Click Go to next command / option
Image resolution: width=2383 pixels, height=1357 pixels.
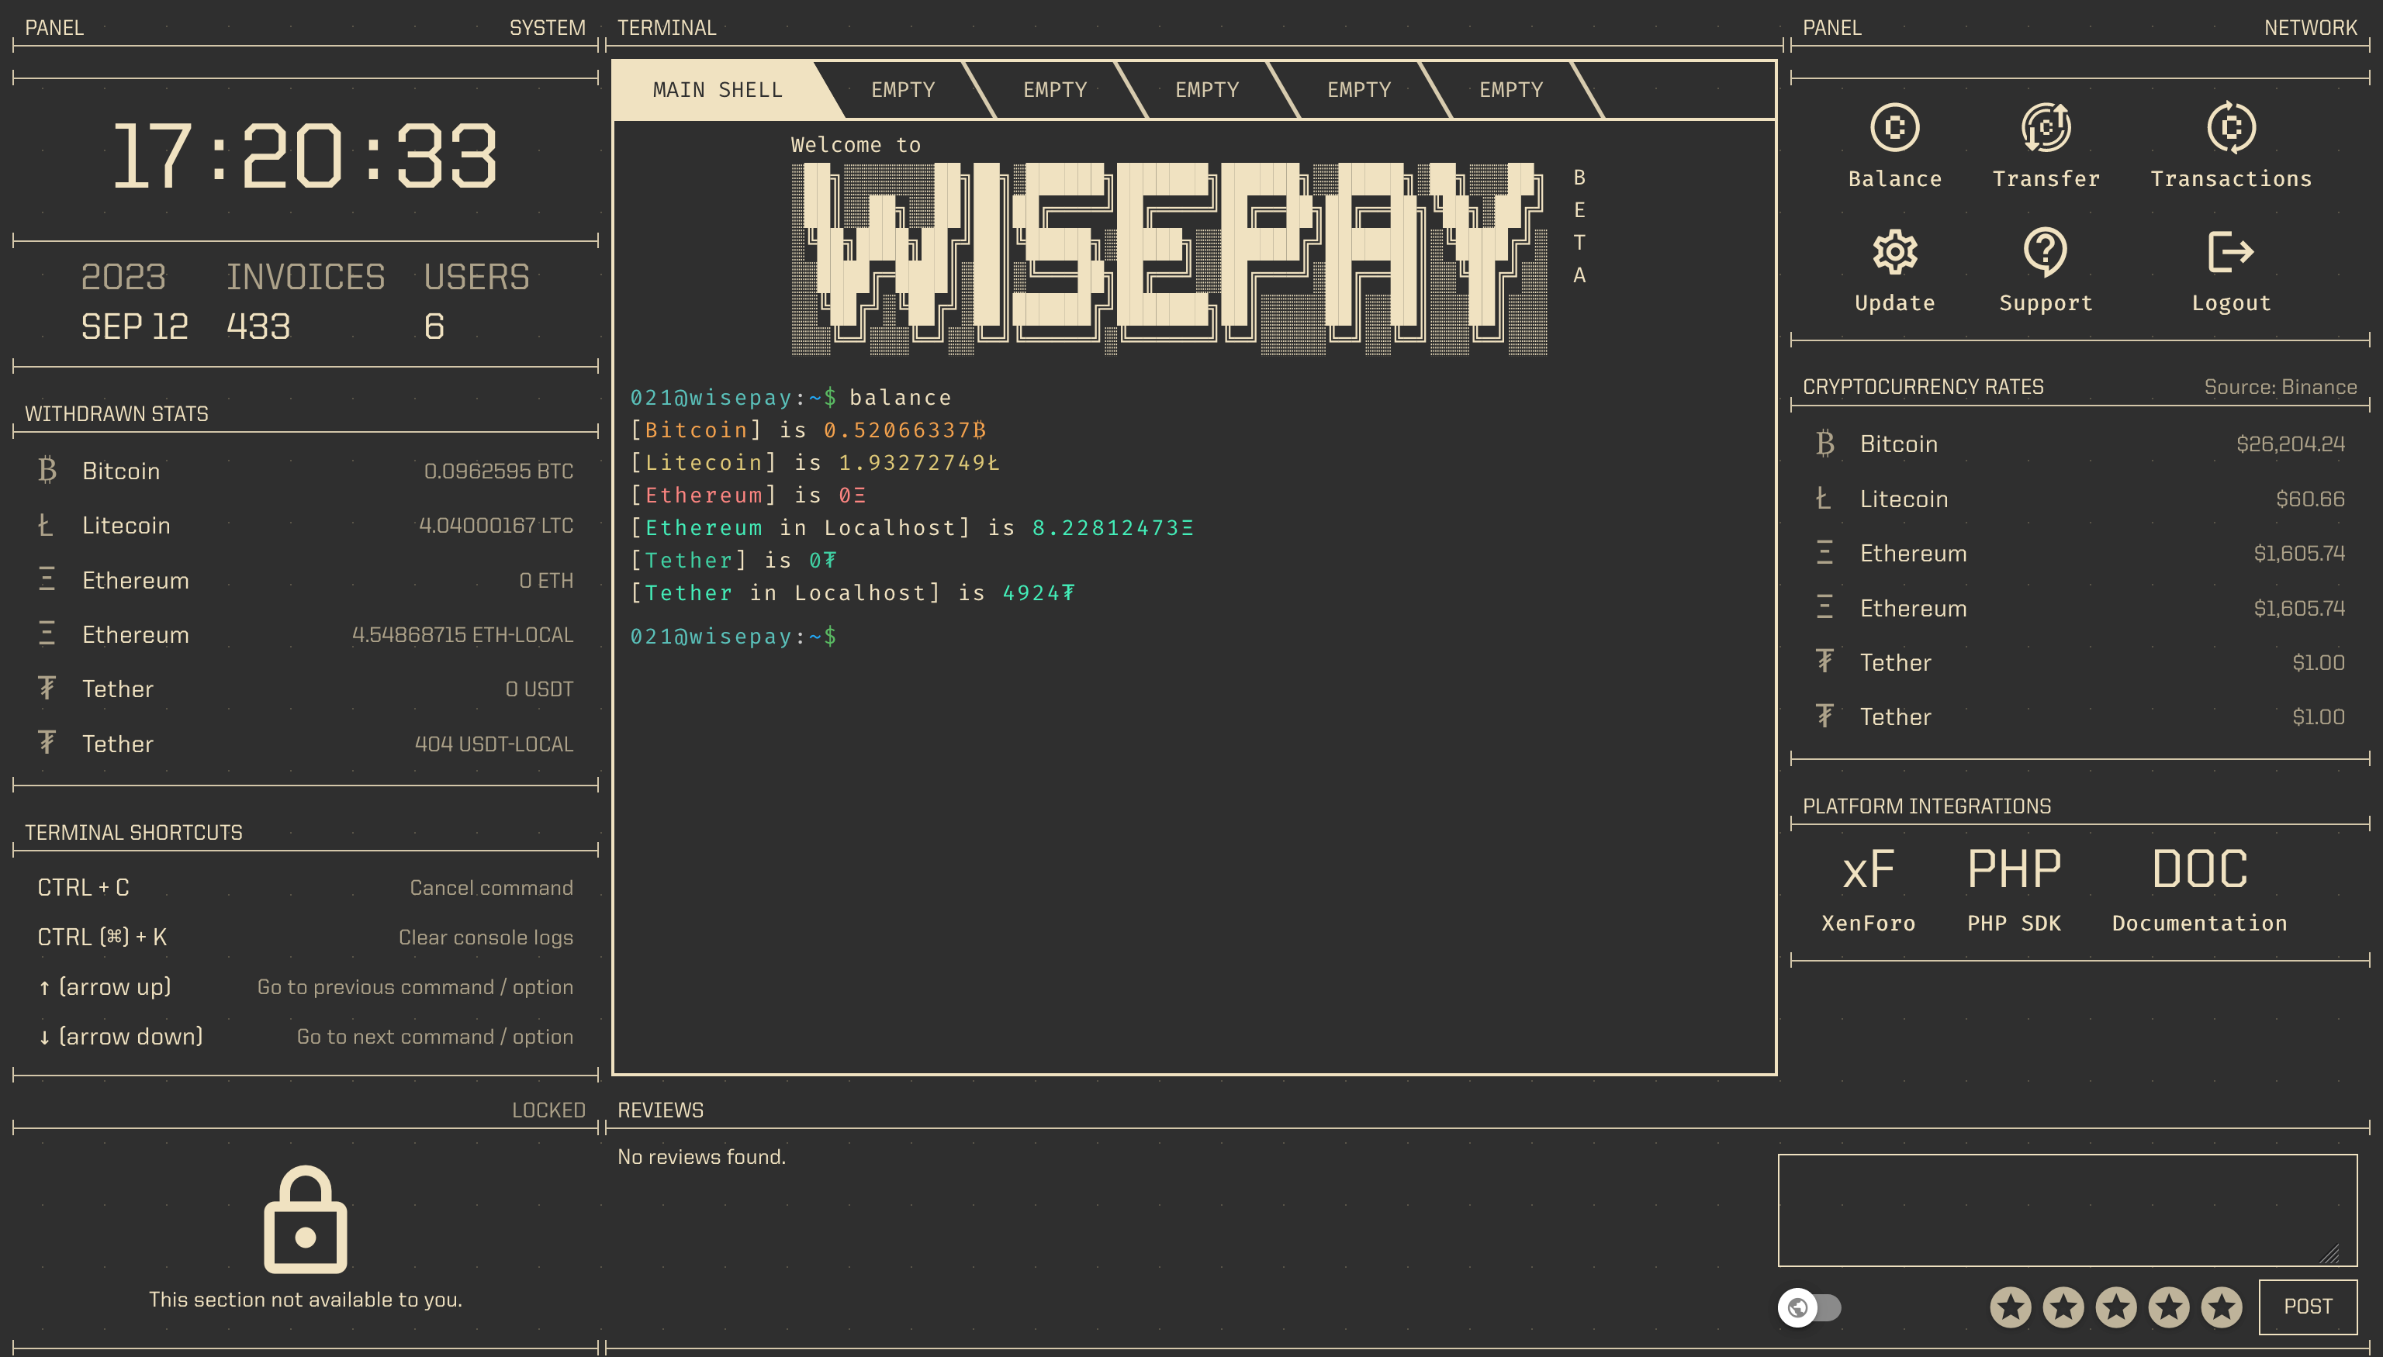434,1037
